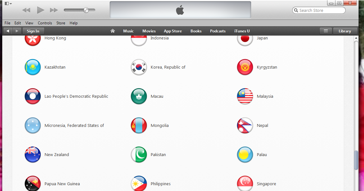Click the vertical scrollbar thumb

point(356,160)
